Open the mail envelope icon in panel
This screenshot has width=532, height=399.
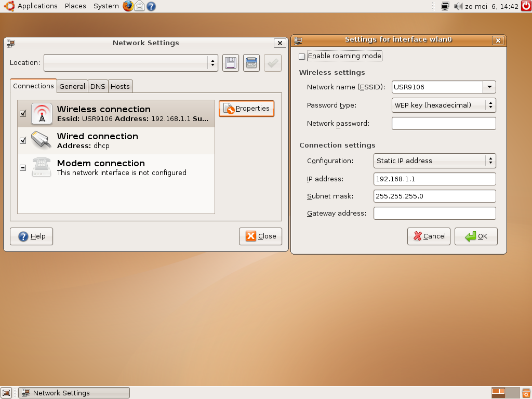coord(140,6)
